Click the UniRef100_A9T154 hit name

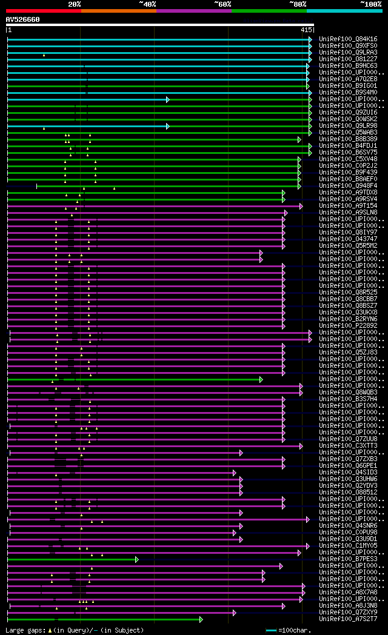(348, 206)
